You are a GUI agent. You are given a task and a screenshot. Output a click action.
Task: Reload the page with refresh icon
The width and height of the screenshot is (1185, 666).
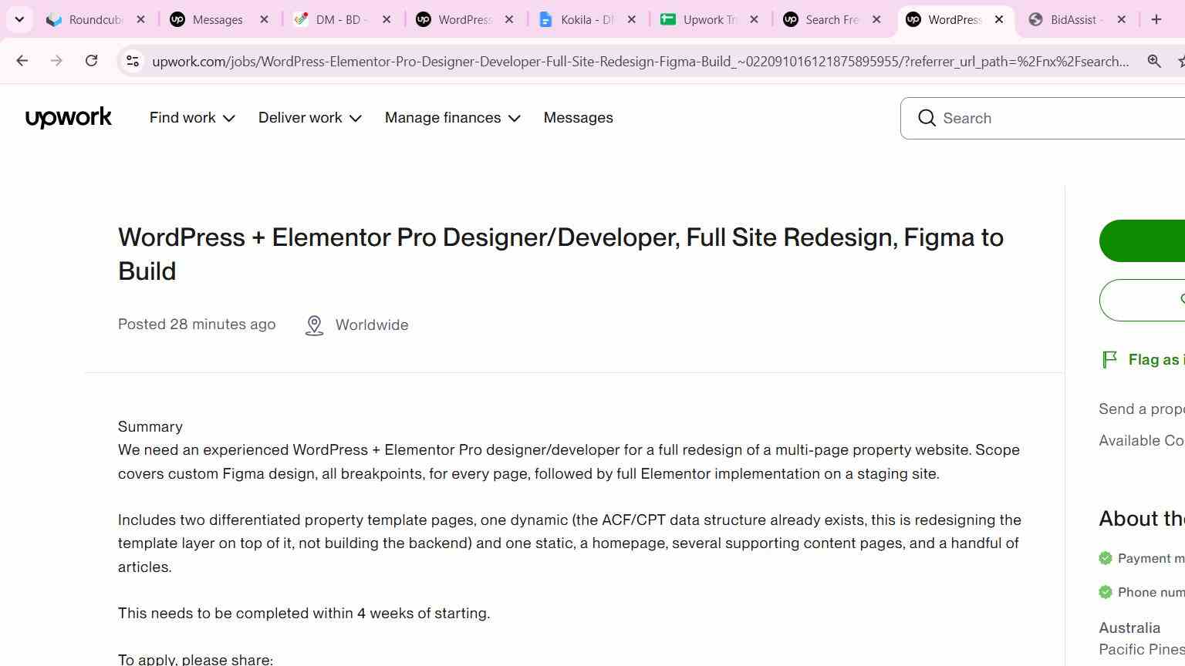coord(91,60)
